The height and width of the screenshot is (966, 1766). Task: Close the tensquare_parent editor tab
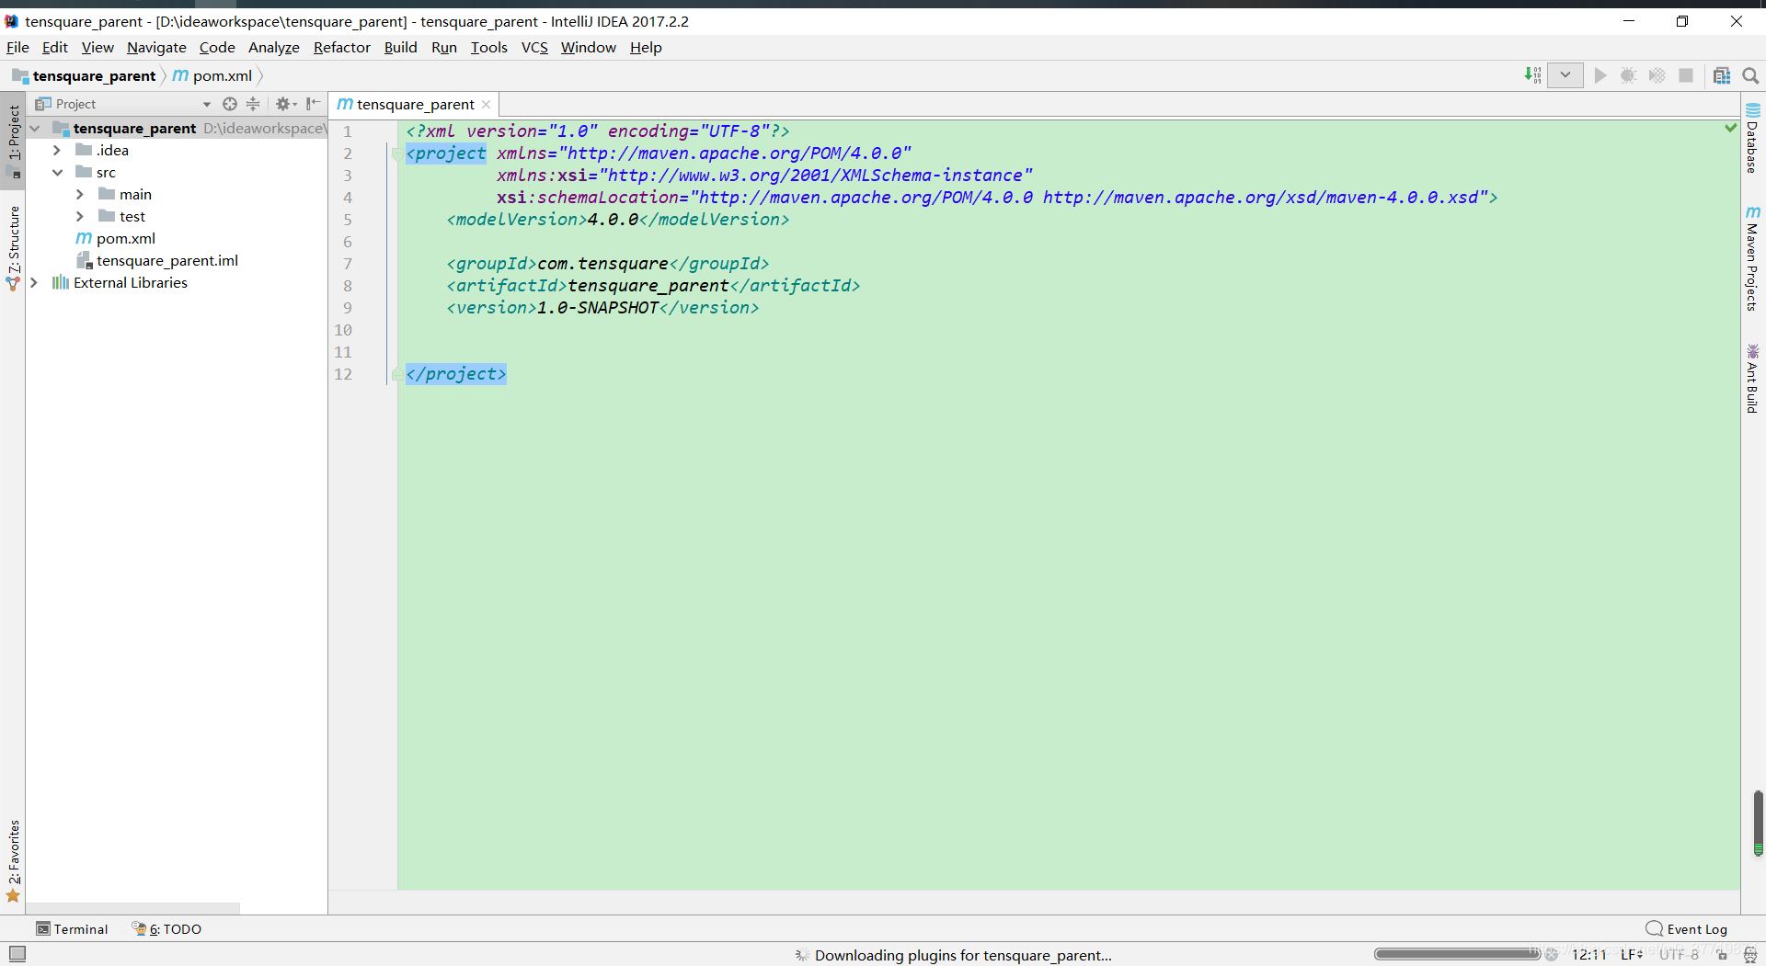click(487, 105)
